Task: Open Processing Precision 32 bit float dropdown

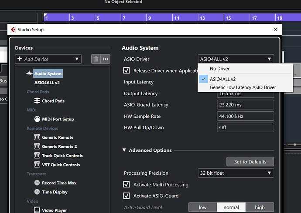Action: (236, 173)
